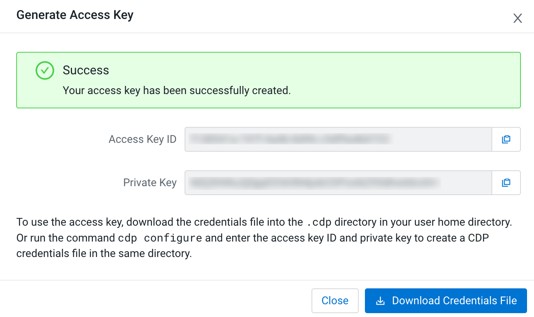534x317 pixels.
Task: Click the blurred Private Key value
Action: 314,183
